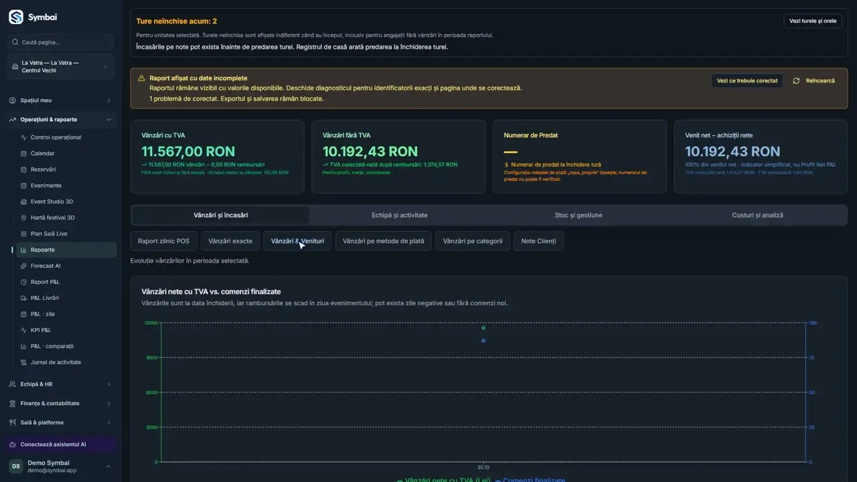Select Rapoarte in sidebar
857x482 pixels.
(66, 250)
